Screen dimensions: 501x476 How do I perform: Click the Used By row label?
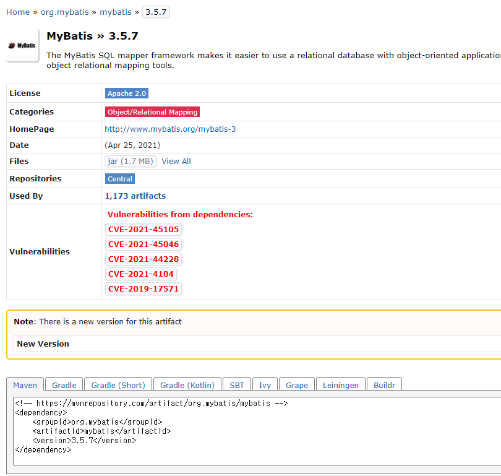26,196
